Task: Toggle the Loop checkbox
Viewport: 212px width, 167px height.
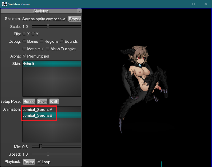Action: pyautogui.click(x=39, y=162)
